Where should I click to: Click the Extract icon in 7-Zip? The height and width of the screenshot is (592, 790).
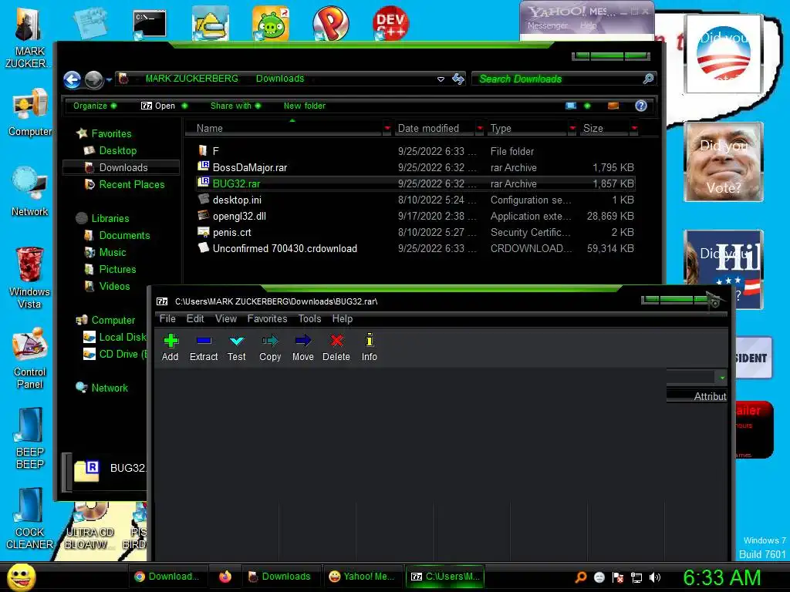coord(204,341)
